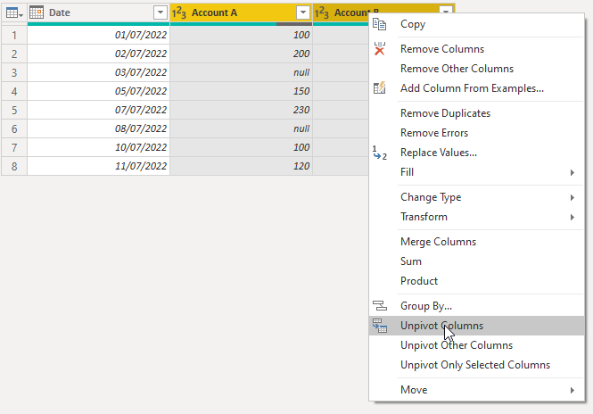Click Account B data type icon
The height and width of the screenshot is (414, 593).
[x=321, y=12]
